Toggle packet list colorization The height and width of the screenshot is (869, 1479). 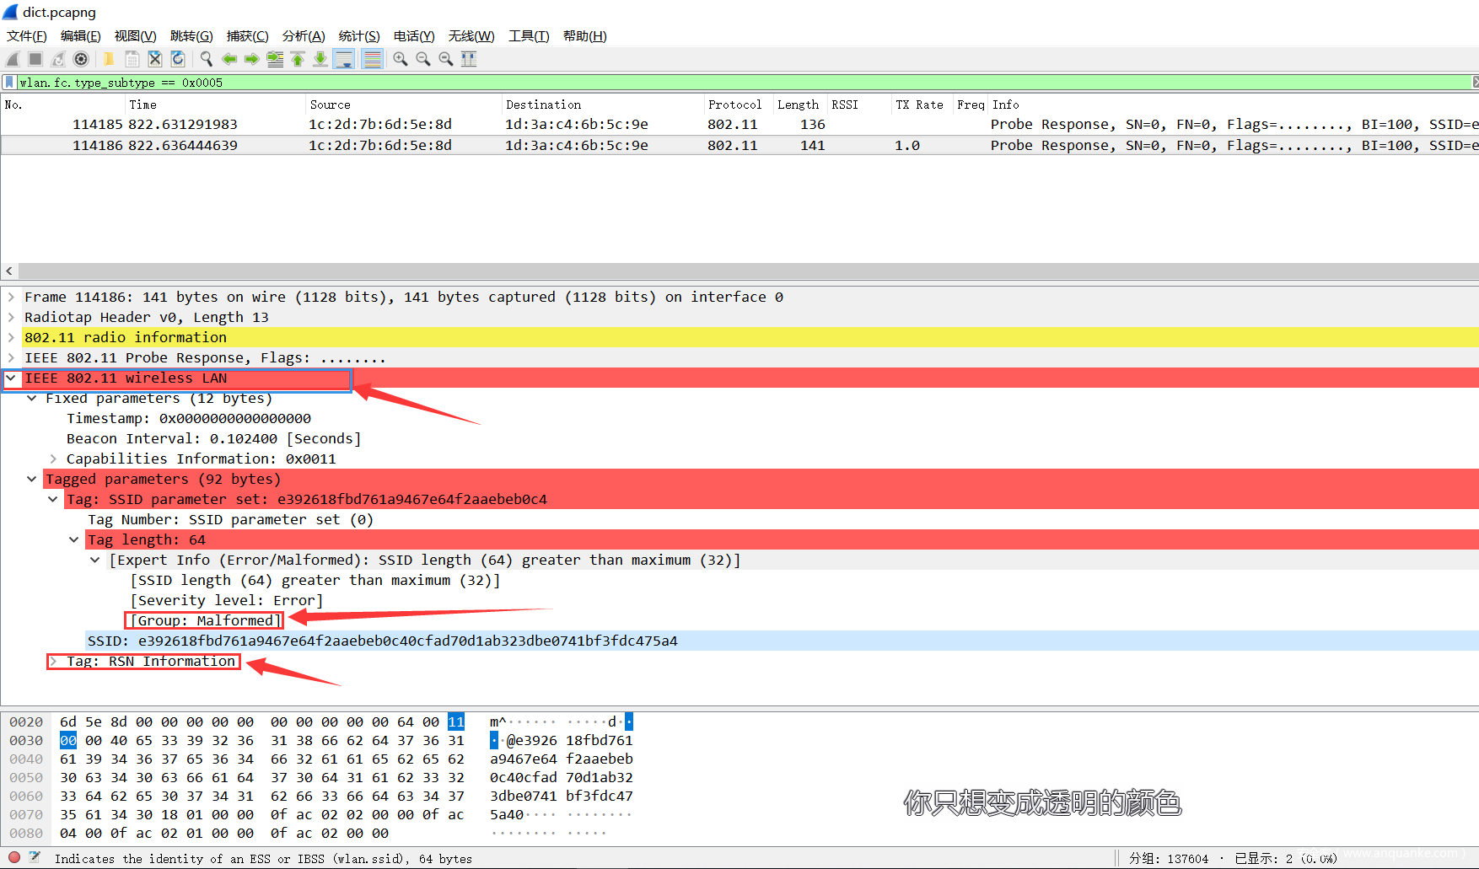point(372,59)
